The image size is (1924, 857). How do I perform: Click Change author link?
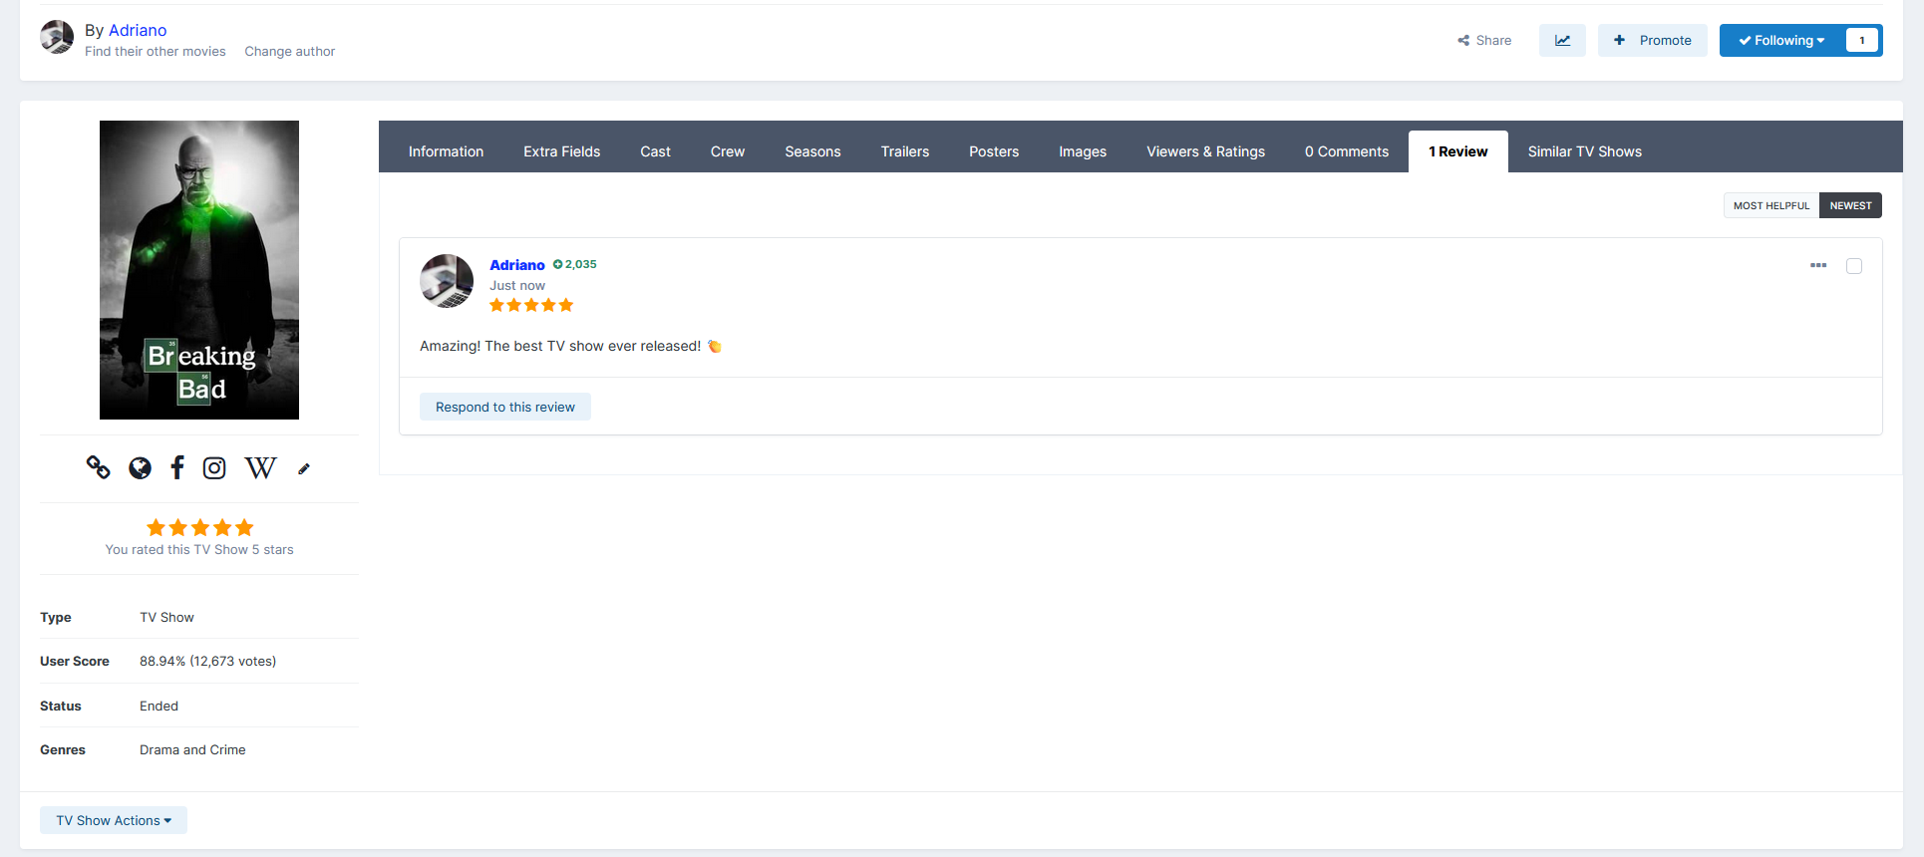(x=290, y=52)
